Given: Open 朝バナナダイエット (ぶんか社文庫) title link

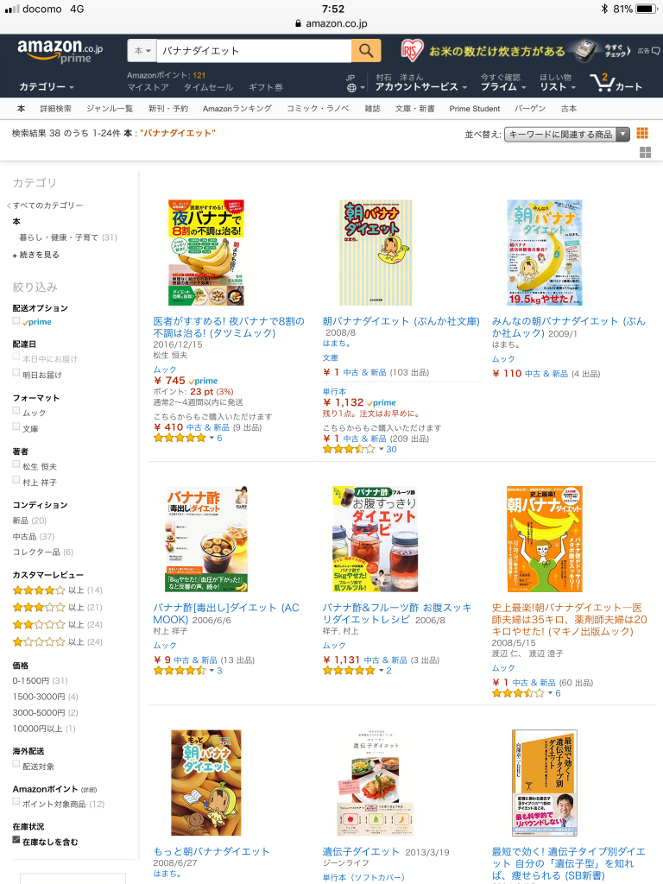Looking at the screenshot, I should tap(401, 321).
